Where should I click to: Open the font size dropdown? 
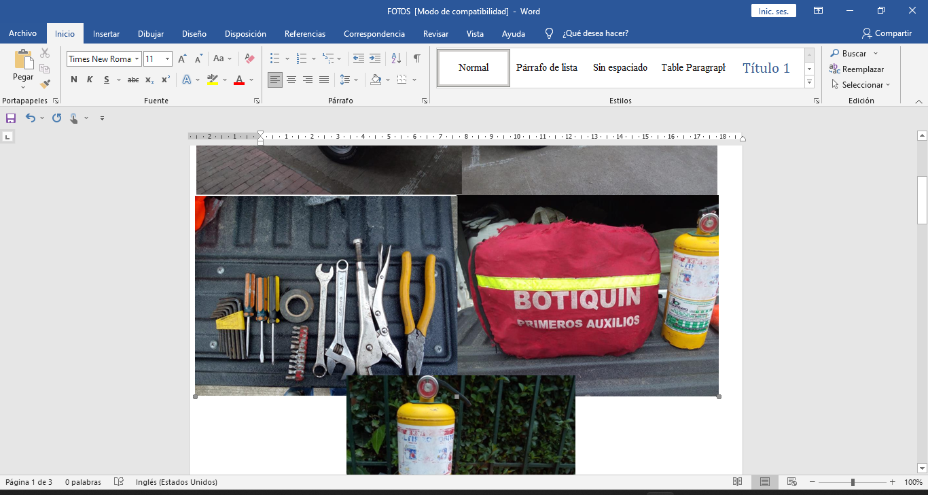point(167,59)
